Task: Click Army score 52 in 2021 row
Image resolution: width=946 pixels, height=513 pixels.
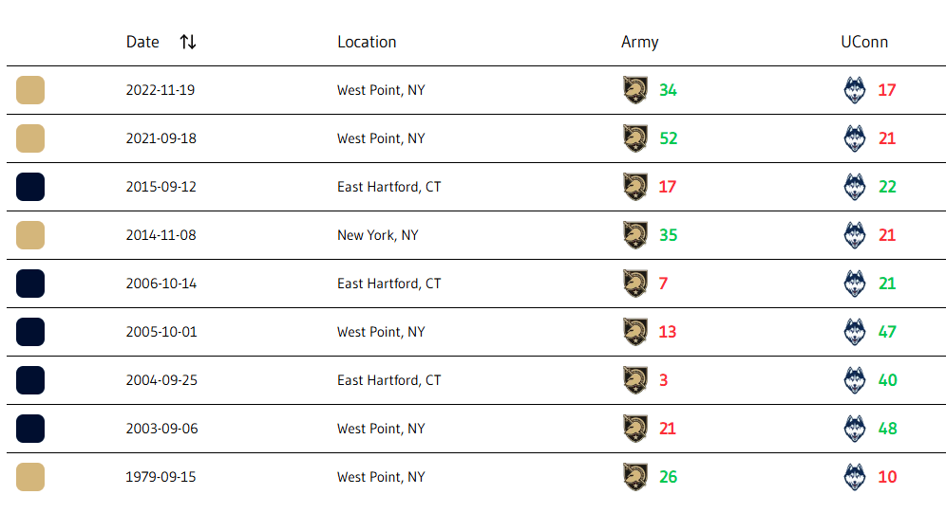Action: (x=668, y=138)
